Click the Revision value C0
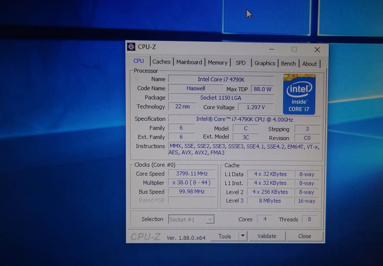Viewport: 383px width, 266px height. [307, 138]
